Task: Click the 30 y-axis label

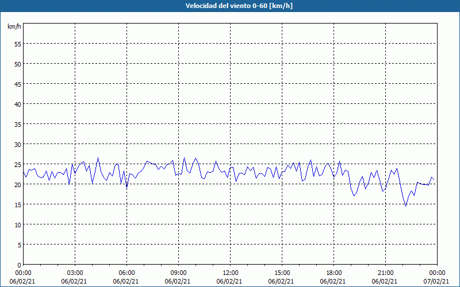Action: pyautogui.click(x=18, y=145)
